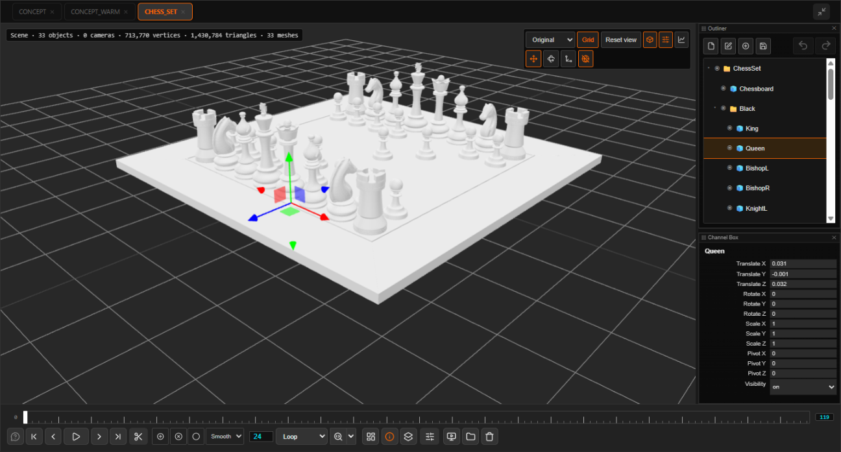Click the Rotate Y value field
841x452 pixels.
click(x=803, y=303)
